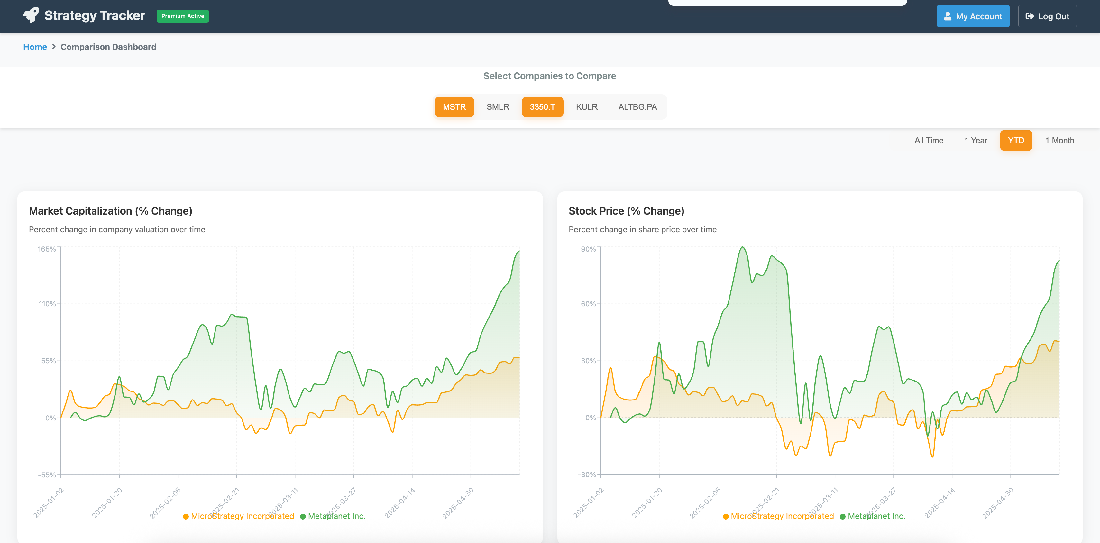Click the 165% axis label
This screenshot has height=543, width=1100.
(47, 249)
